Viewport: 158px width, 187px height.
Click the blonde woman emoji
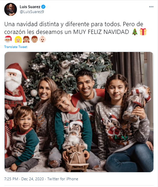[x=18, y=39]
